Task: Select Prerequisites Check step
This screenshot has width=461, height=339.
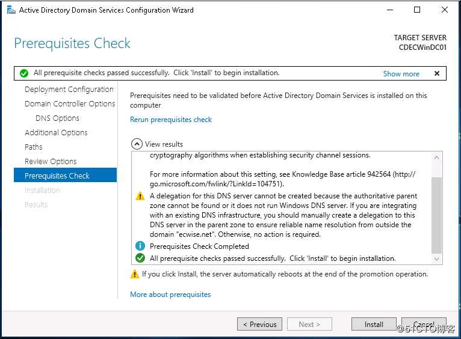Action: click(x=65, y=176)
